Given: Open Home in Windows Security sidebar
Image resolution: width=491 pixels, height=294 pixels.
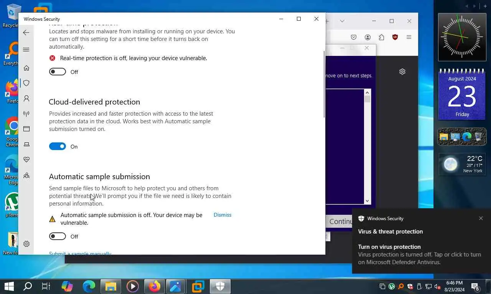Looking at the screenshot, I should point(26,68).
